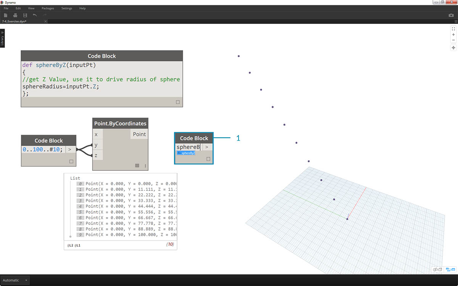Viewport: 458px width, 286px height.
Task: Choose sphereByZ autocomplete suggestion
Action: [186, 153]
